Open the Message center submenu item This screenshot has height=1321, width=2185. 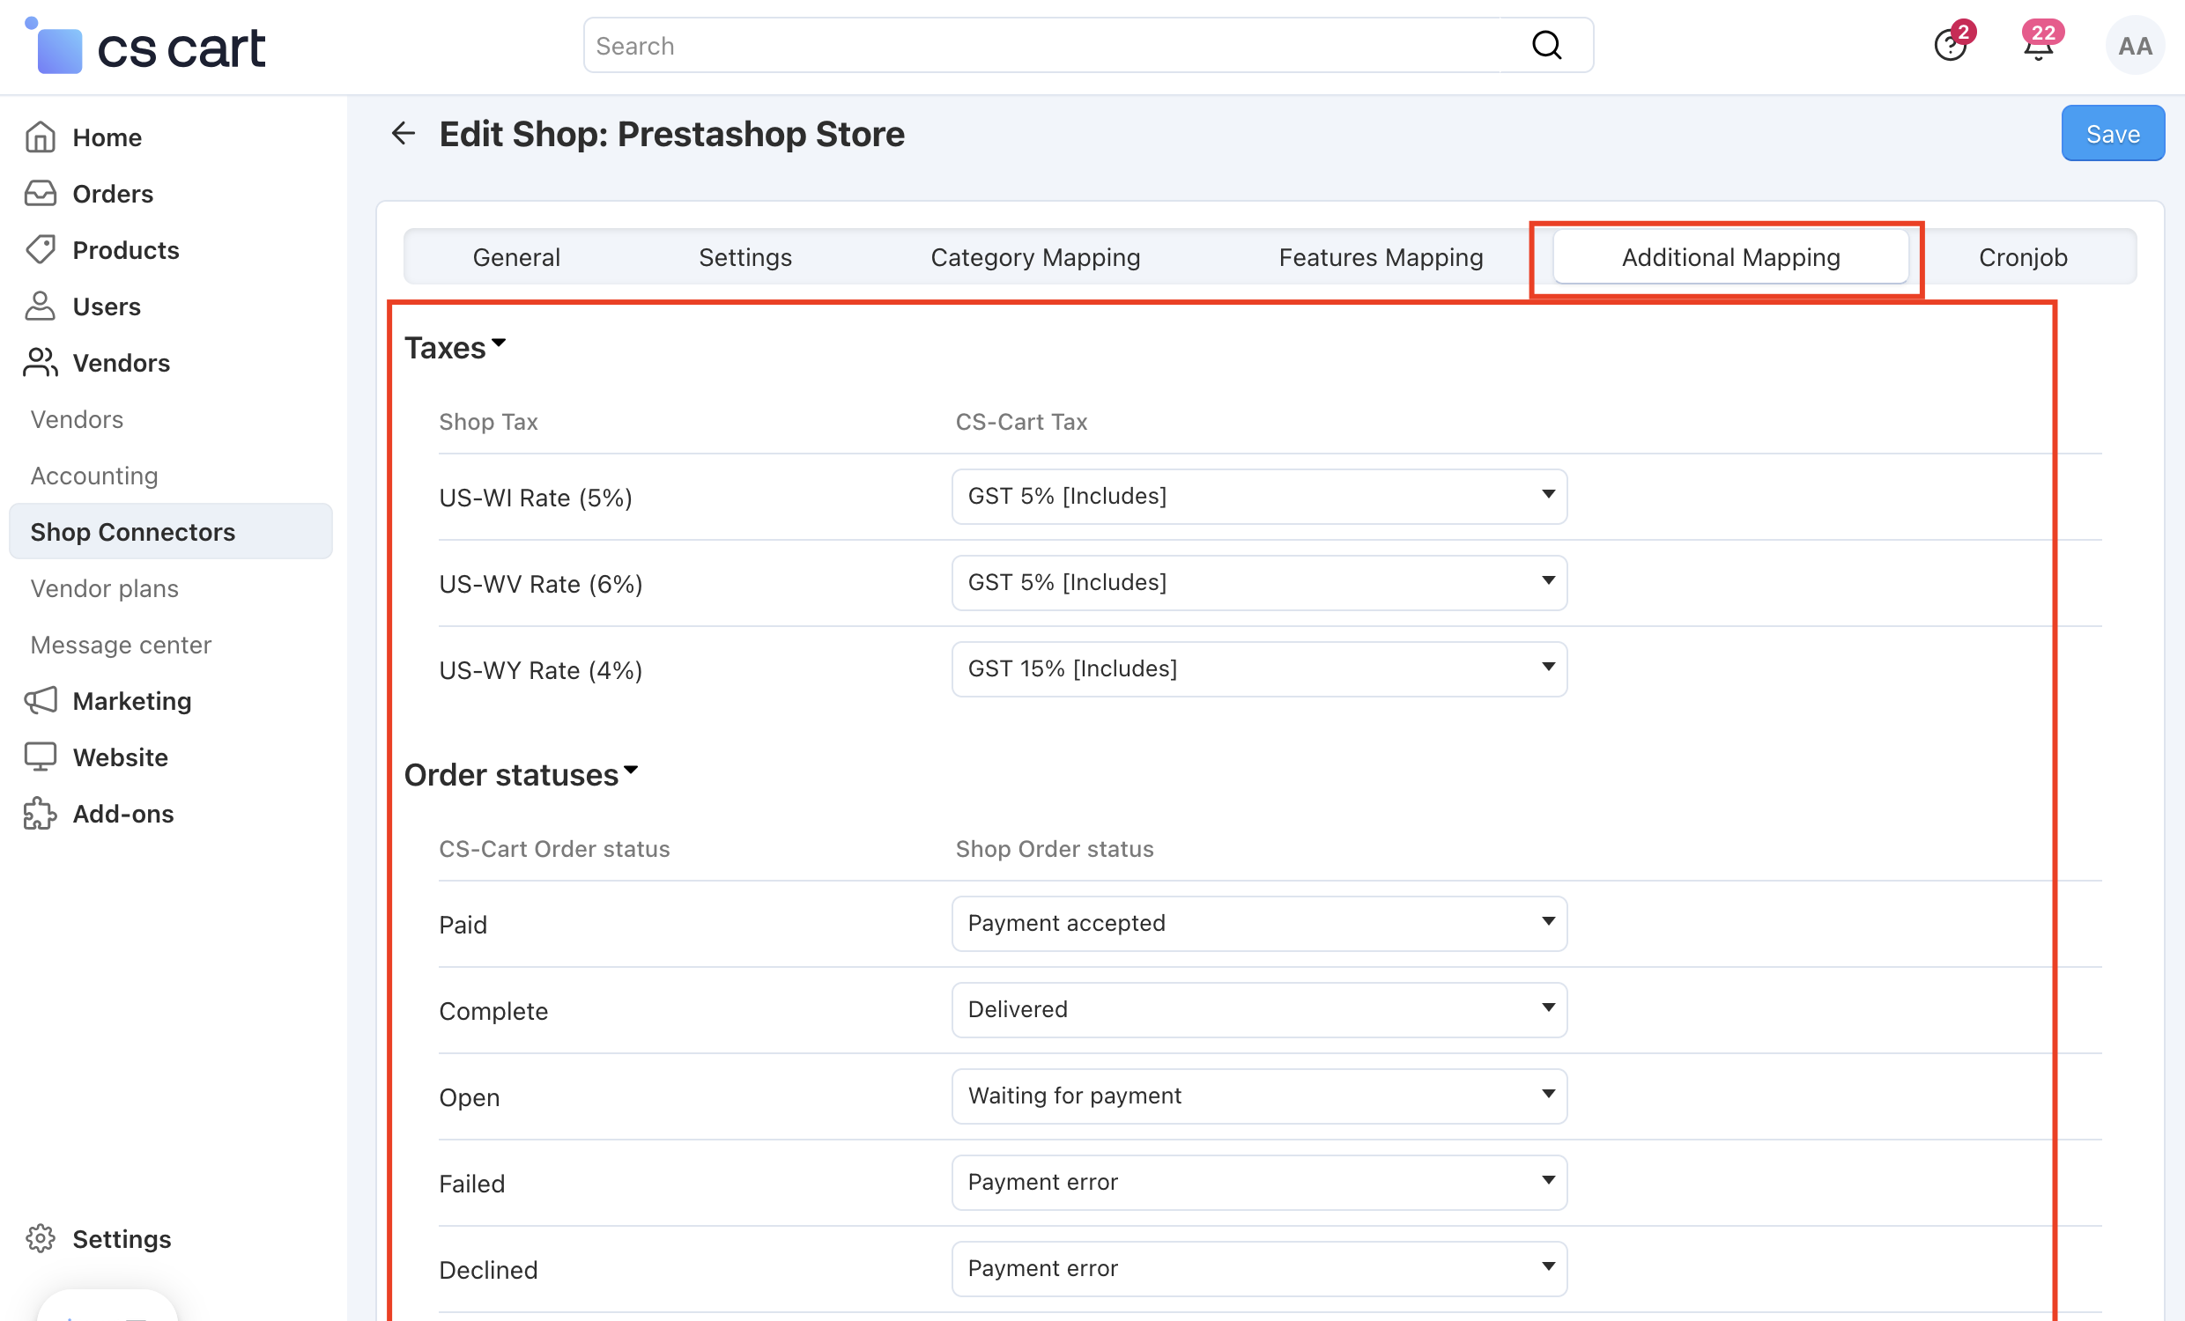point(121,645)
